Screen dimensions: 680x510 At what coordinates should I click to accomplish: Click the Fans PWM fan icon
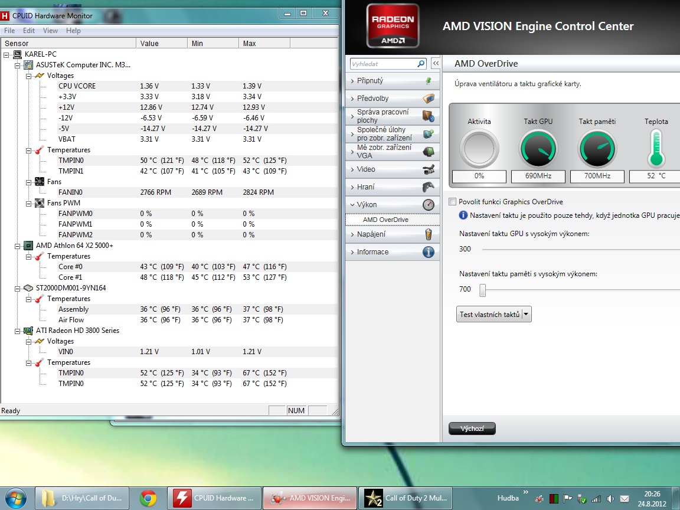[40, 203]
